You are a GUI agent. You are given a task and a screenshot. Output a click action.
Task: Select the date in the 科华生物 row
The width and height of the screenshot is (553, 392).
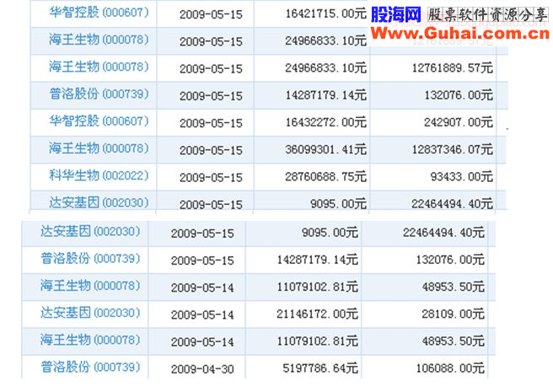211,178
